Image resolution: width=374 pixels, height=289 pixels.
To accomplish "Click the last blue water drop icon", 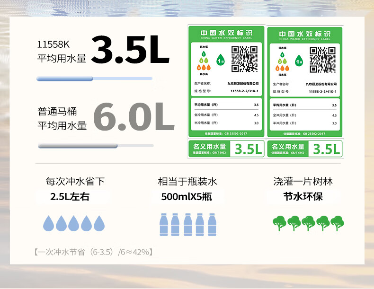I will coord(99,223).
